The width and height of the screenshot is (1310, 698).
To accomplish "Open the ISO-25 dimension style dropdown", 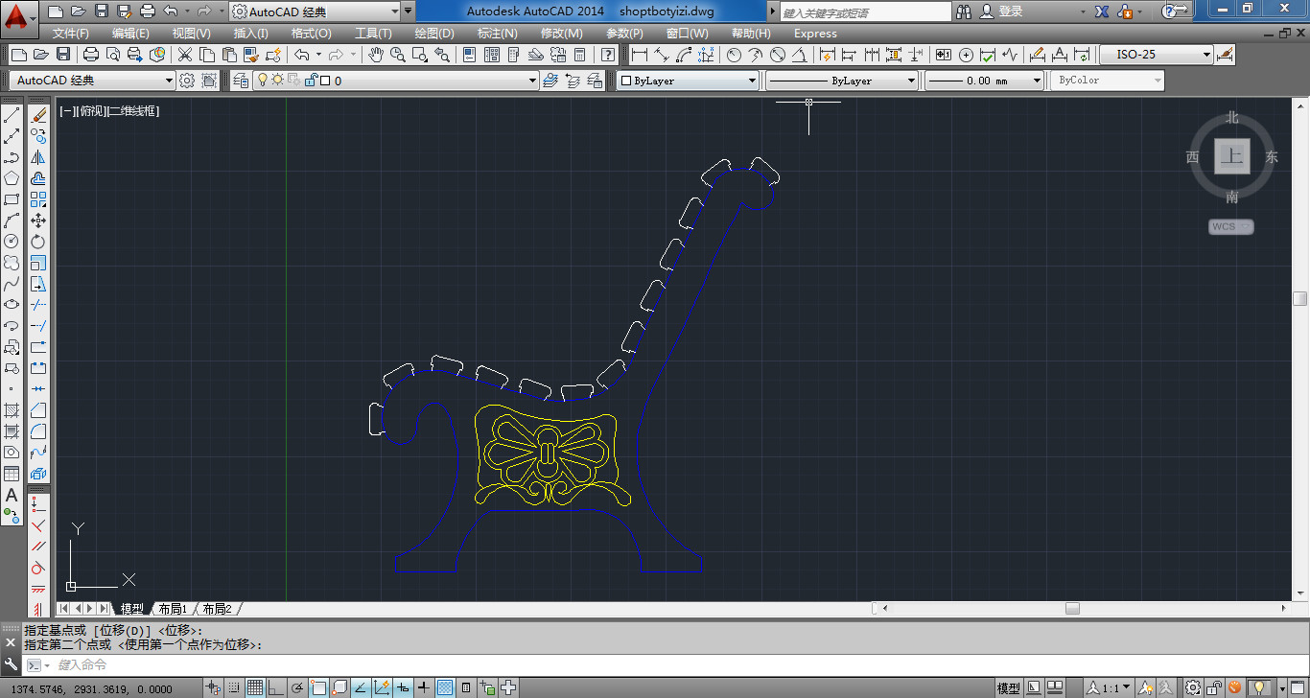I will pyautogui.click(x=1157, y=55).
